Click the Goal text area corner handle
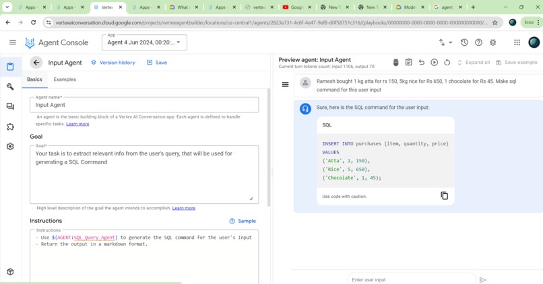The image size is (543, 284). [251, 199]
